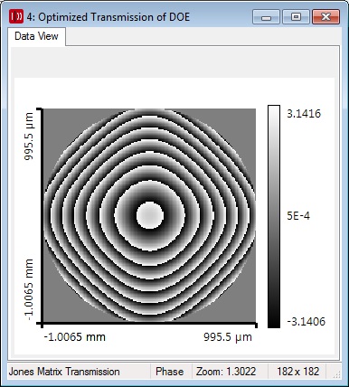
Task: Select the -3.1406 minimum colorbar label
Action: [307, 322]
